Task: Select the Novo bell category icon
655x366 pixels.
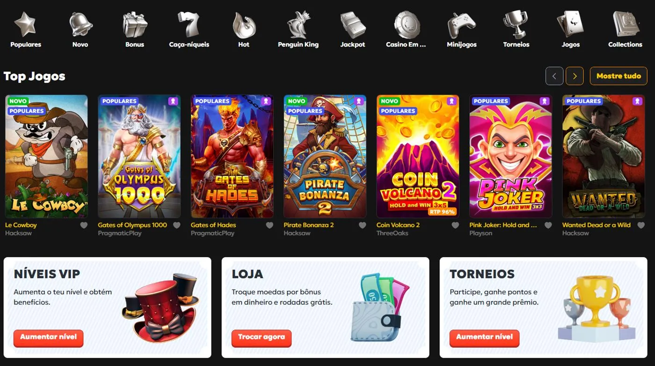Action: (80, 29)
